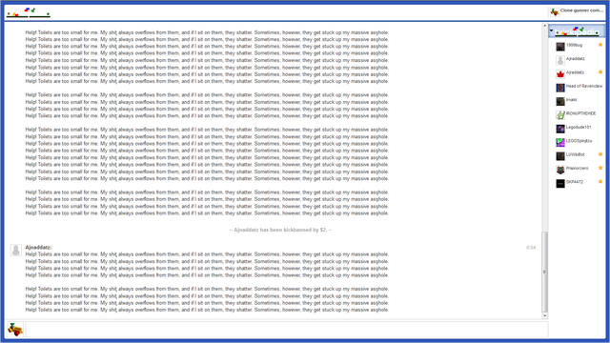This screenshot has height=343, width=610.
Task: Click the 'Ajnaddatz has been kickbanned' notice
Action: (280, 230)
